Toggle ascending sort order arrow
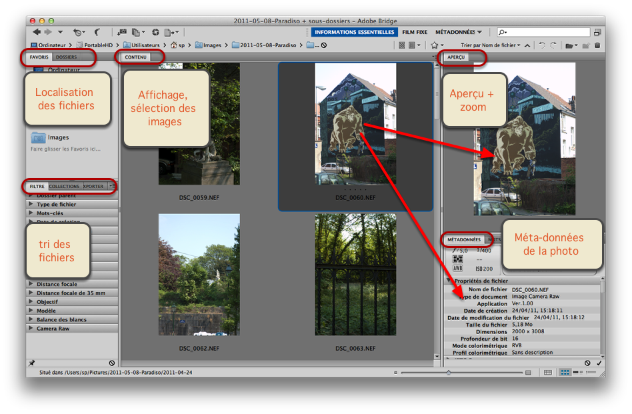This screenshot has width=632, height=414. coord(527,45)
